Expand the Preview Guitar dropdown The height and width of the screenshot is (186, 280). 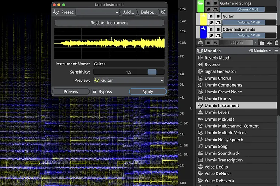[129, 80]
